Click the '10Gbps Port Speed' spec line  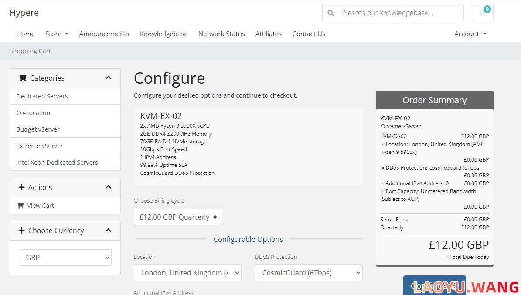coord(163,149)
